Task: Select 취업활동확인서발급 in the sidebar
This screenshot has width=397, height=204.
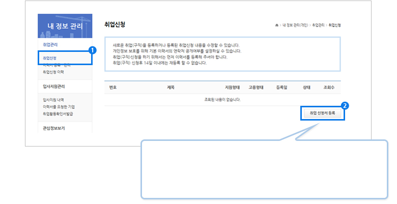Action: 58,114
